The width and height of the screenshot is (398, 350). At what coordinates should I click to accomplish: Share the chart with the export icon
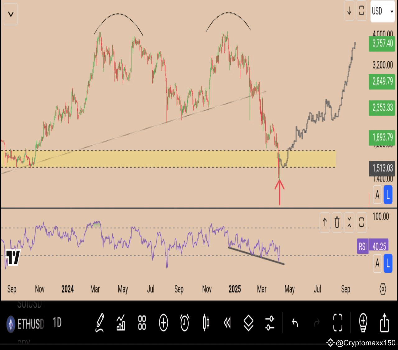click(385, 323)
